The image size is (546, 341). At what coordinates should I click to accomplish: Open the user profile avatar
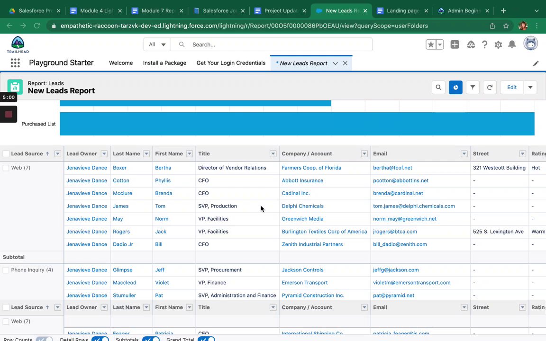pos(531,44)
